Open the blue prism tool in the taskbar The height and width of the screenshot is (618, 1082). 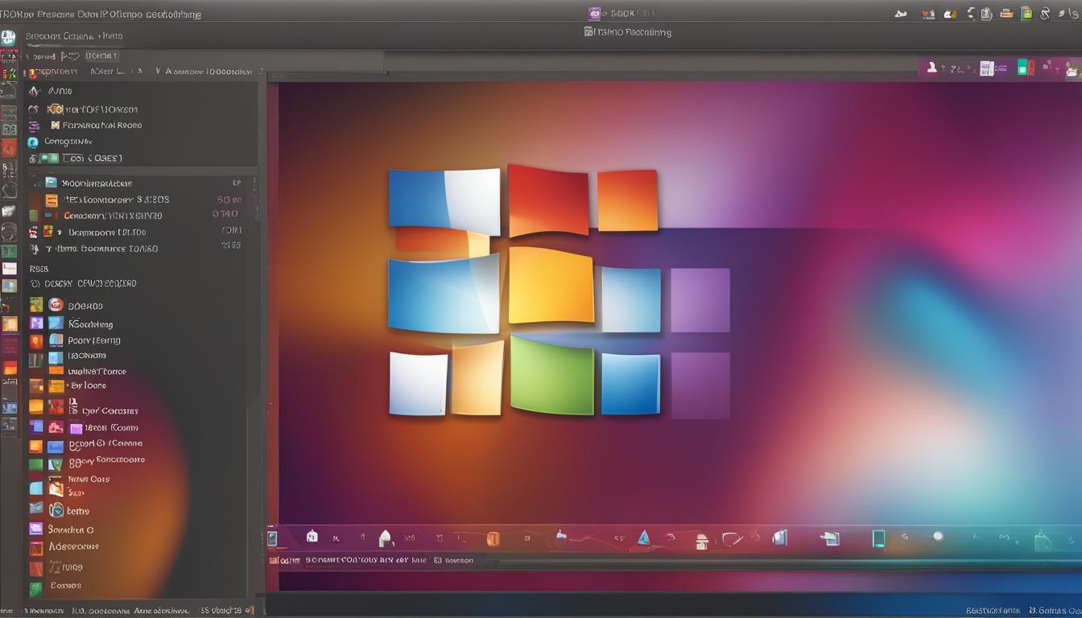[x=643, y=538]
